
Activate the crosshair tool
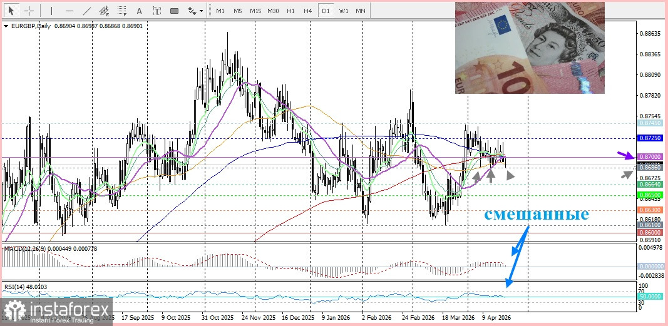[x=29, y=11]
